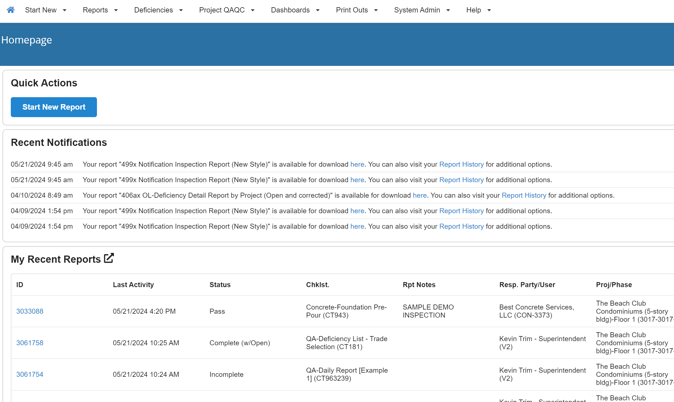Open Report History in 04/10/2024 notification
The width and height of the screenshot is (674, 402).
(524, 195)
